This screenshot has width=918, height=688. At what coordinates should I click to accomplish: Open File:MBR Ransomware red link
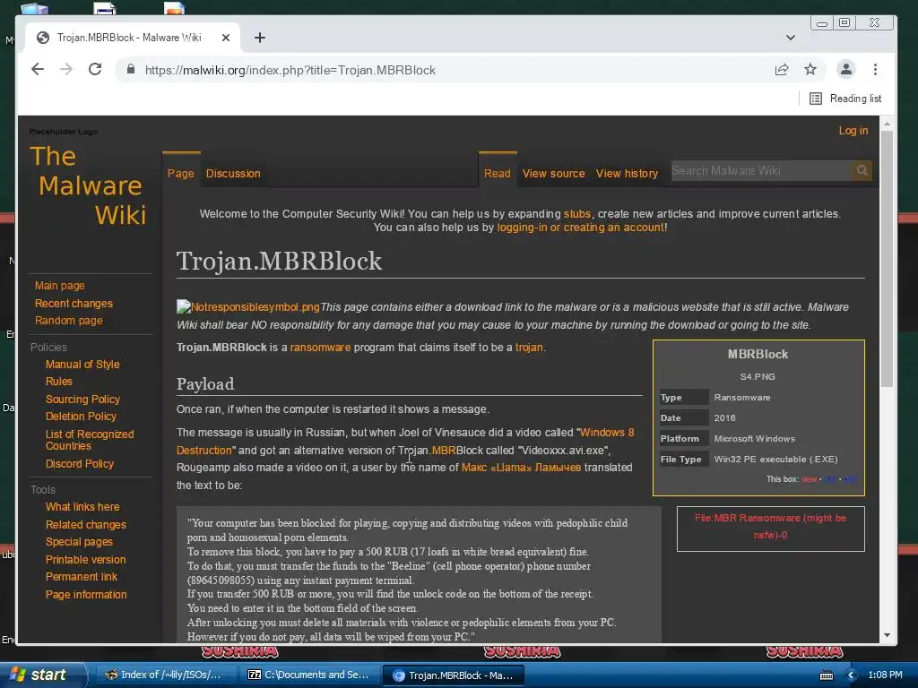click(x=770, y=527)
